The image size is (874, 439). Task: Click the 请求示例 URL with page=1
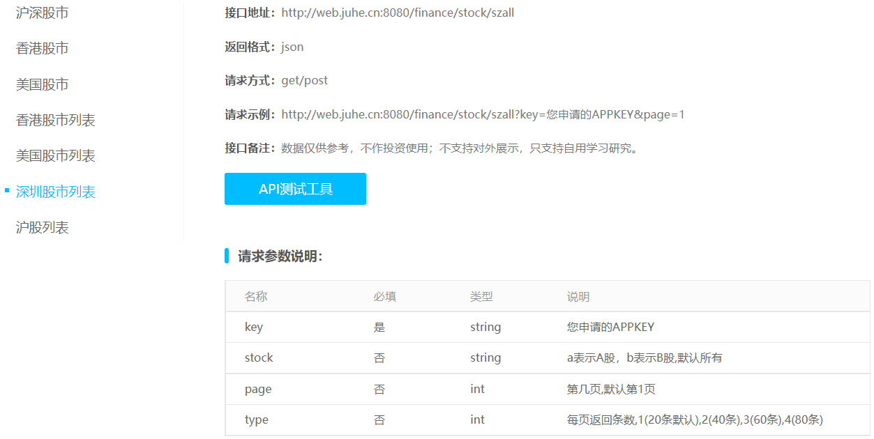pyautogui.click(x=483, y=114)
